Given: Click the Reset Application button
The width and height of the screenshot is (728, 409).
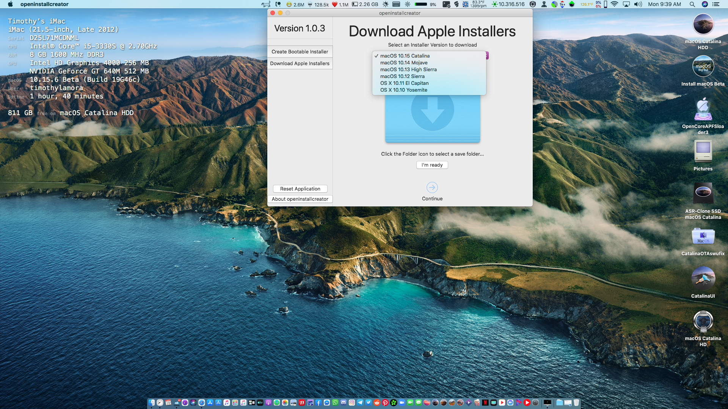Looking at the screenshot, I should pos(300,189).
